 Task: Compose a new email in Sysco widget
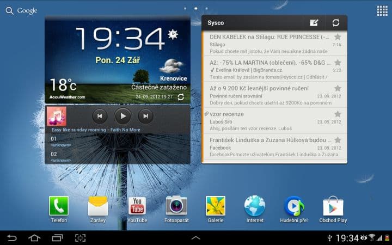coord(314,23)
